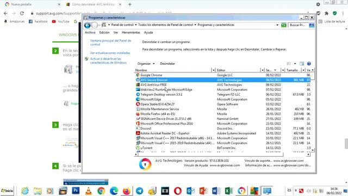
Task: Click the Desinstalar button
Action: [167, 64]
